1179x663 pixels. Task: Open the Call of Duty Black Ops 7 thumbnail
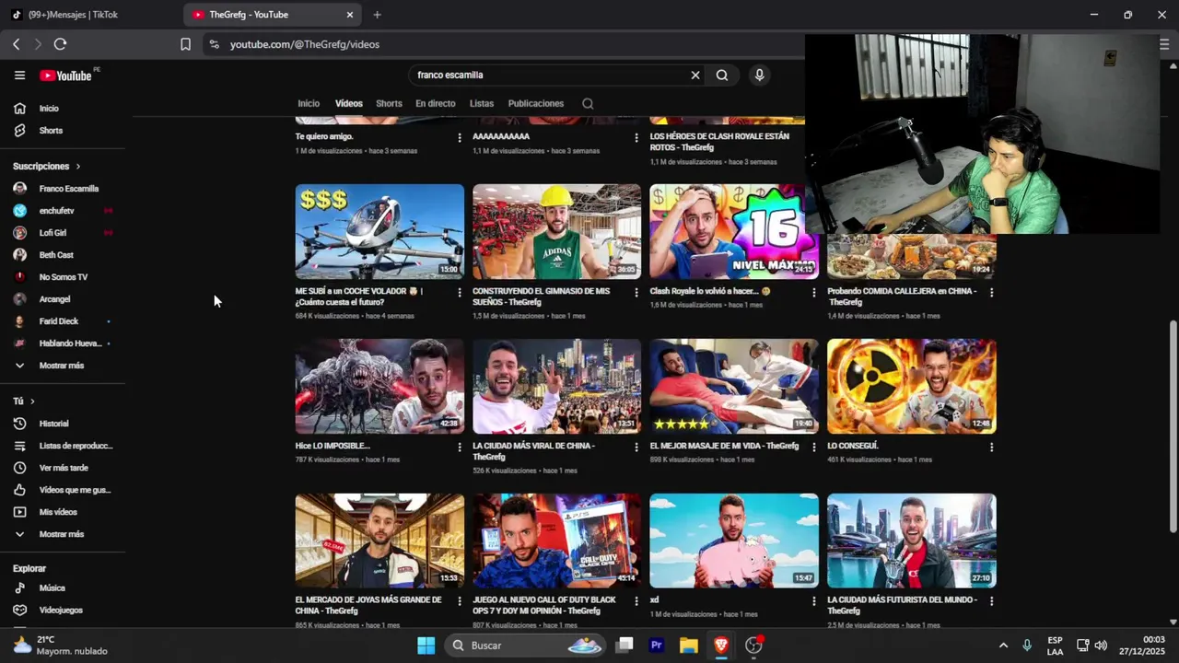(x=557, y=541)
